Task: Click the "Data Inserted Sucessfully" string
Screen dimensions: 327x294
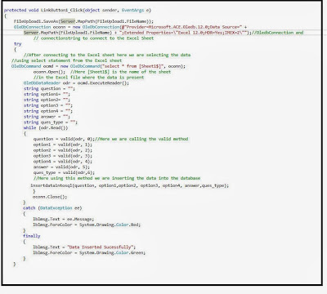Action: pos(101,247)
